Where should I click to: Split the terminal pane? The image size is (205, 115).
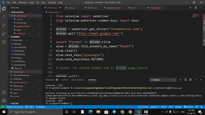(185, 80)
